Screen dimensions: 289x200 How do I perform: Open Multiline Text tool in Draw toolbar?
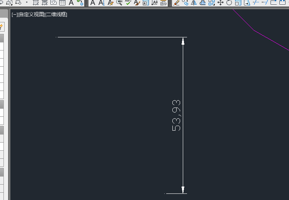[x=71, y=3]
